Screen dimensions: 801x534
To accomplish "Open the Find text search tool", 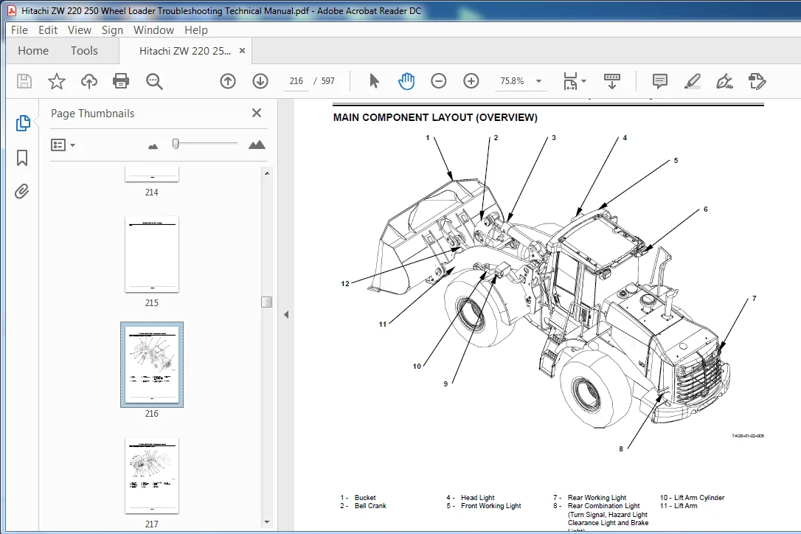I will (x=153, y=81).
